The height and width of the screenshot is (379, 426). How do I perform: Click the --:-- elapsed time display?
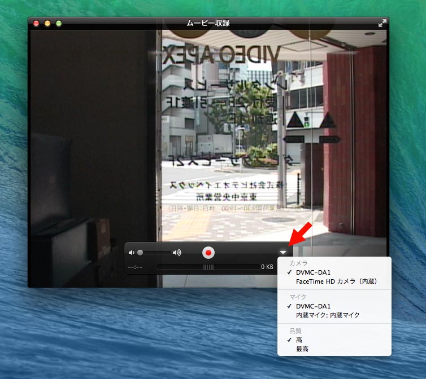[x=135, y=267]
